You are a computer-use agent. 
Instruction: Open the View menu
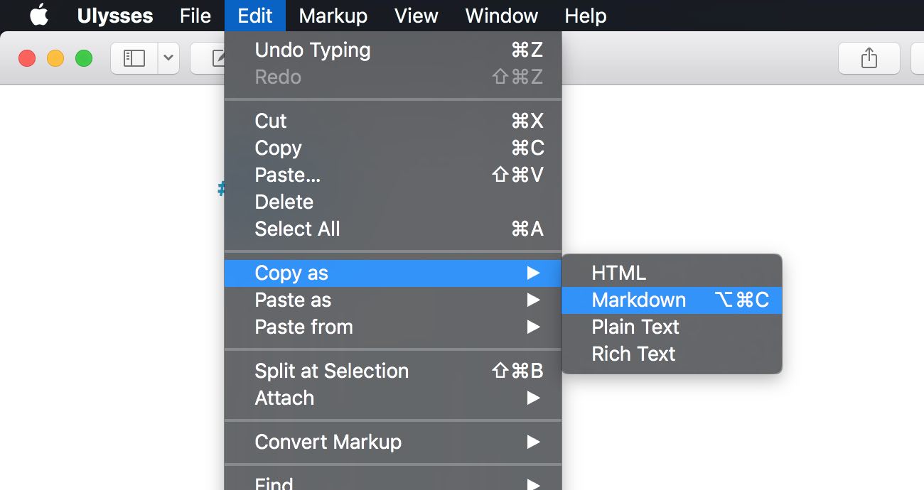[416, 16]
